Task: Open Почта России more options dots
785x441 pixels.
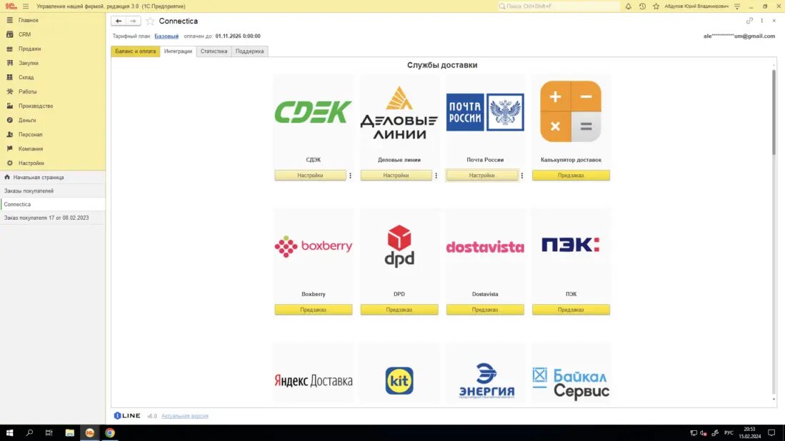Action: pyautogui.click(x=521, y=176)
